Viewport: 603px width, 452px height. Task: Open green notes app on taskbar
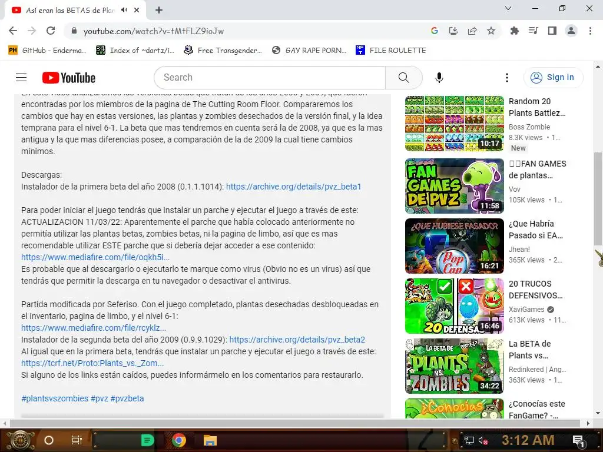point(147,440)
